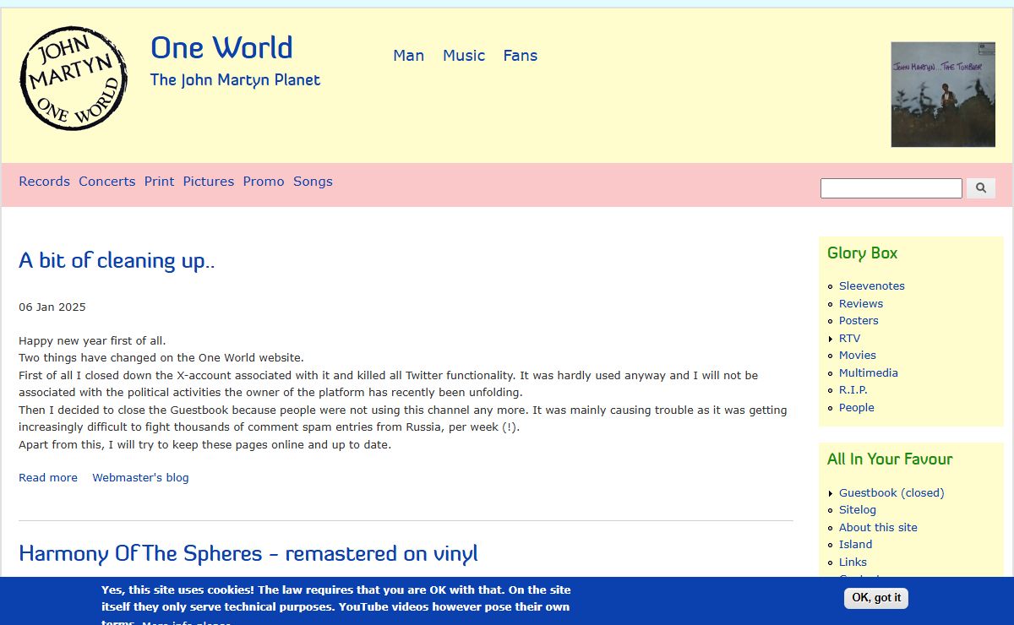Open Sleevenotes in Glory Box

(x=872, y=286)
